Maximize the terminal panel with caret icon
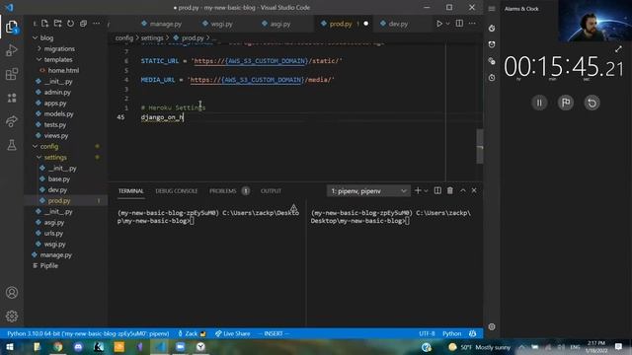This screenshot has height=355, width=632. coord(463,190)
